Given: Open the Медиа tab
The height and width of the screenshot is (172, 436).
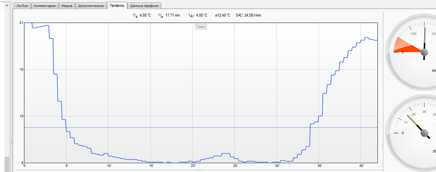Looking at the screenshot, I should click(67, 6).
